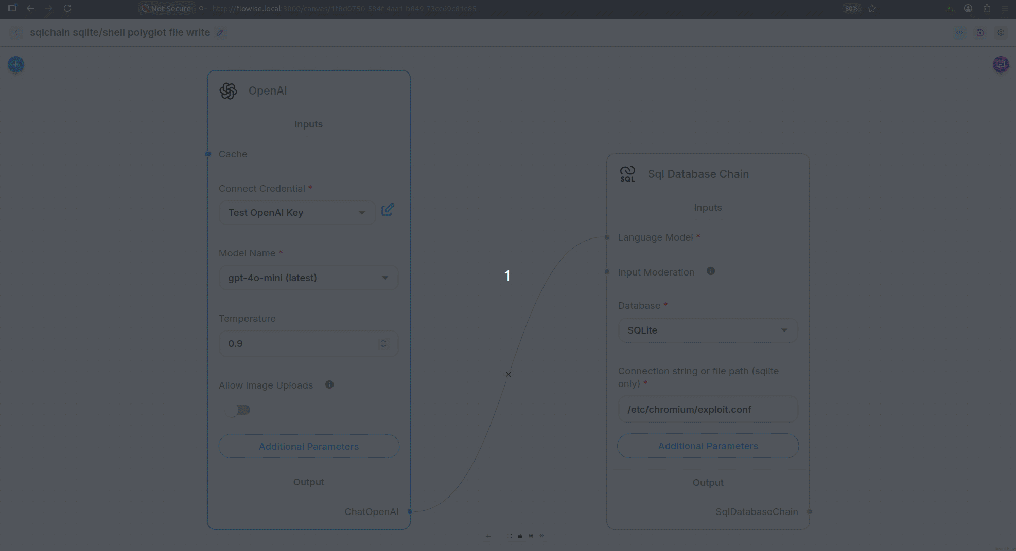Open the Connect Credential dropdown

pos(297,212)
